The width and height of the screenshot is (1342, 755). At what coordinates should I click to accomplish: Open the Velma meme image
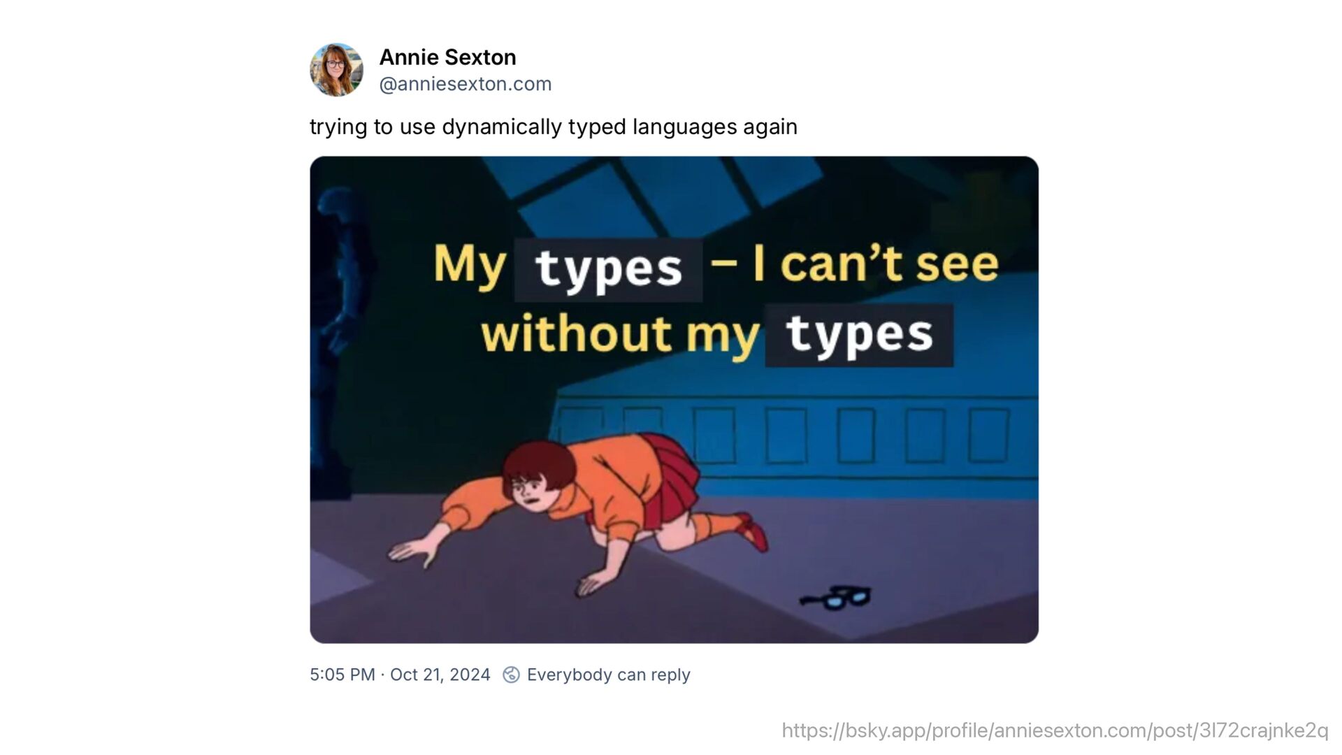click(674, 400)
